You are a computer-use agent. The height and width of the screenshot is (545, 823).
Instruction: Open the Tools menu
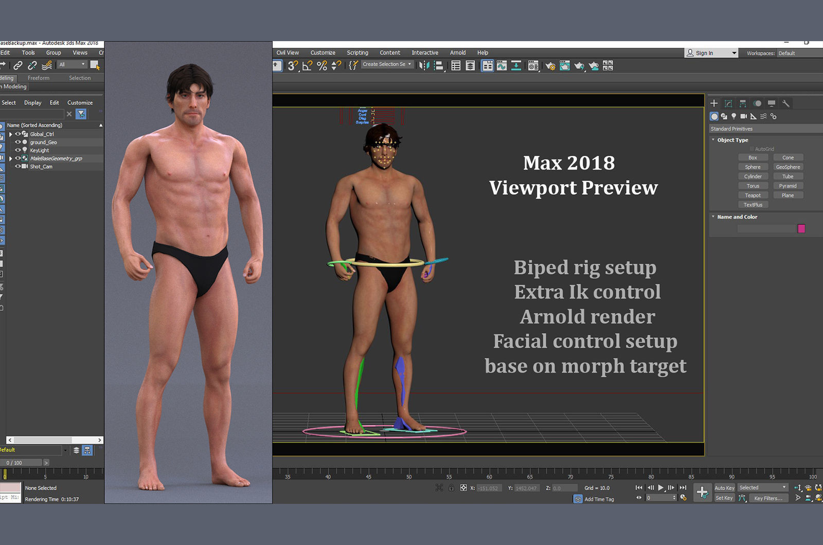click(28, 52)
